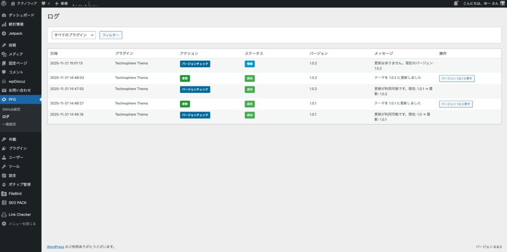
Task: Click the user avatar at top right
Action: [502, 3]
